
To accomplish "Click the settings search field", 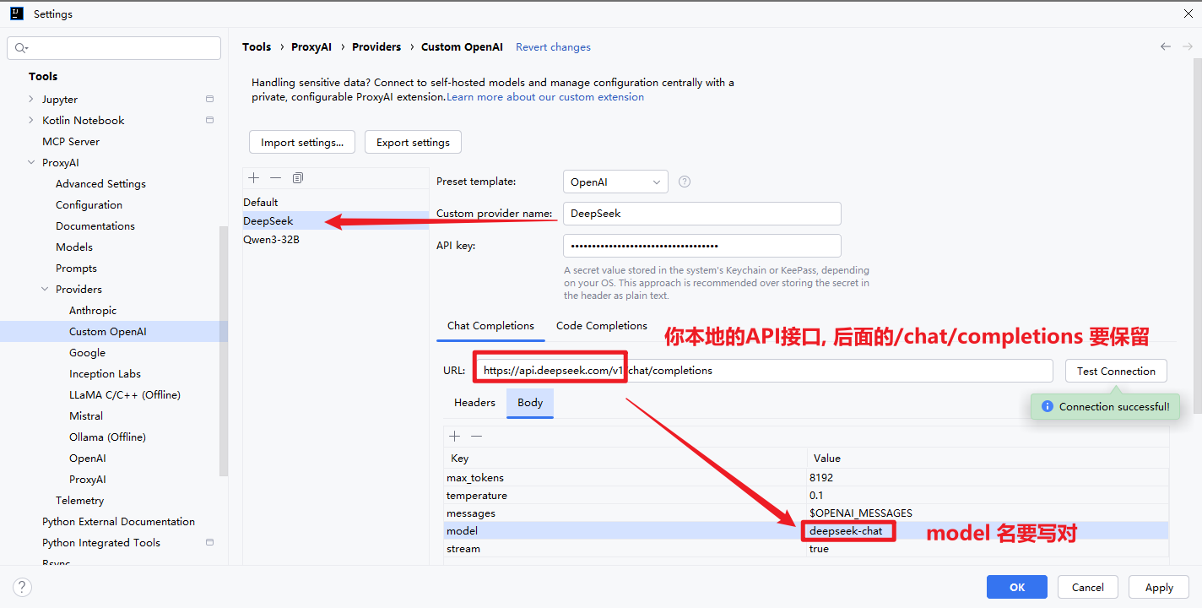I will point(114,48).
